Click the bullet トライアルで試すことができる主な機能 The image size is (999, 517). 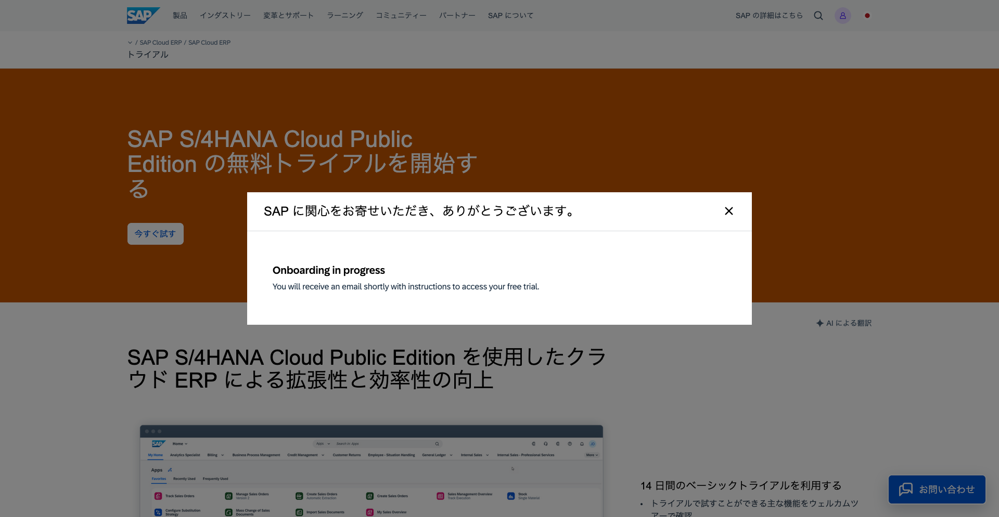click(755, 509)
